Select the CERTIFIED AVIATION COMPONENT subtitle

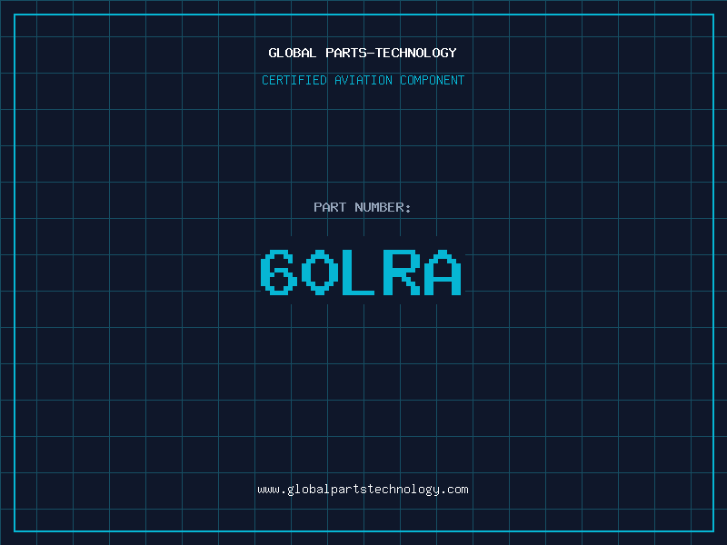(x=363, y=80)
